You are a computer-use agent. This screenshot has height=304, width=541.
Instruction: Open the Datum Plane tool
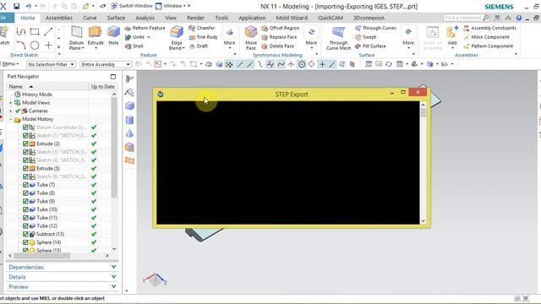pos(76,38)
